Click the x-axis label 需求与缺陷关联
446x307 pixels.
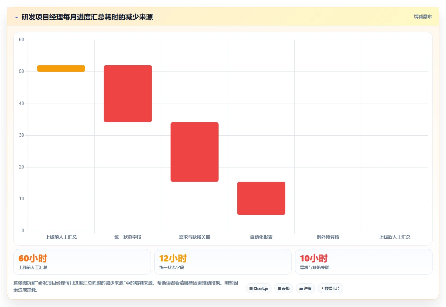click(x=194, y=237)
